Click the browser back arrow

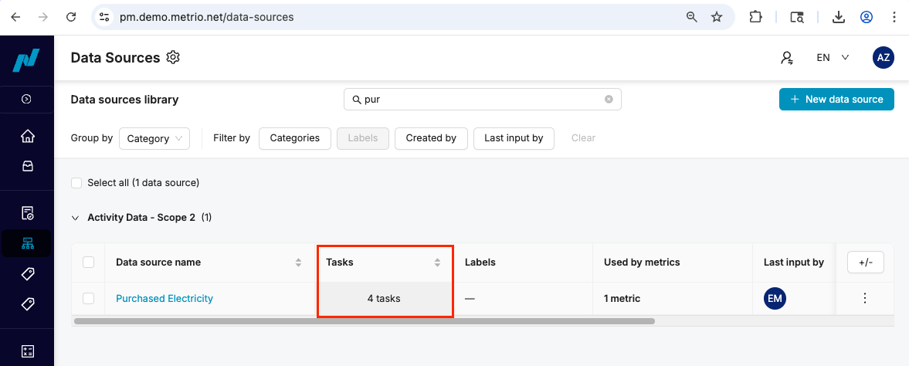pos(15,17)
